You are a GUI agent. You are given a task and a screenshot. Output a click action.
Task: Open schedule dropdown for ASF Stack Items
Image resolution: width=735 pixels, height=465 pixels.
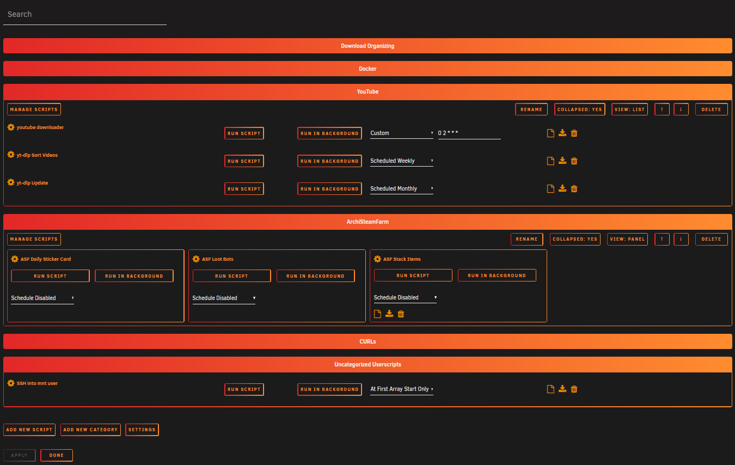point(405,297)
